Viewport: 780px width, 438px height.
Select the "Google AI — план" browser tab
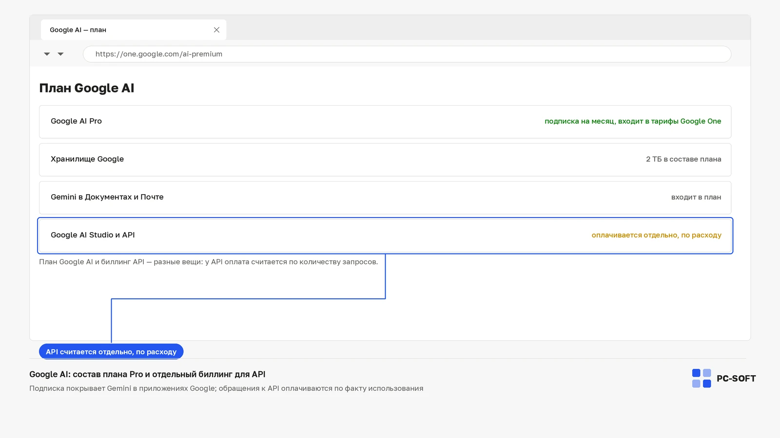pyautogui.click(x=133, y=30)
